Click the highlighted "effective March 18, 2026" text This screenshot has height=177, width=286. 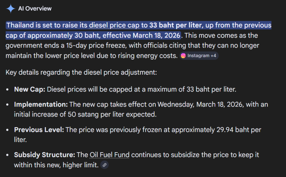point(155,36)
